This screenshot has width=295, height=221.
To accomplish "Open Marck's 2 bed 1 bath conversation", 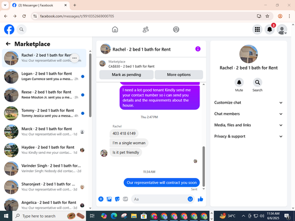I will 44,131.
